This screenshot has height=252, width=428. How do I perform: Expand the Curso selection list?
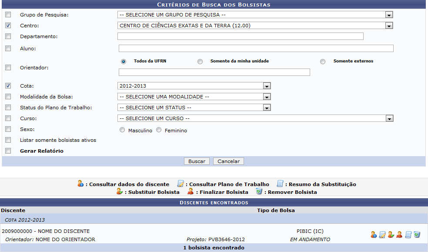389,118
